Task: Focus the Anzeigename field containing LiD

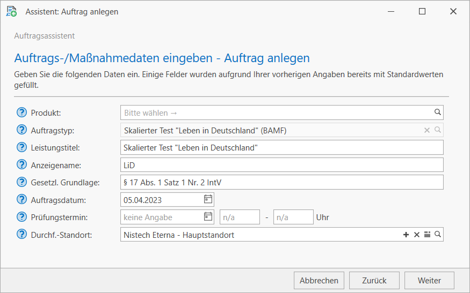Action: 282,165
